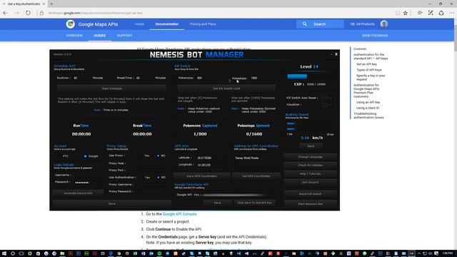457x257 pixels.
Task: Set Use Authentication to NO
Action: [161, 177]
